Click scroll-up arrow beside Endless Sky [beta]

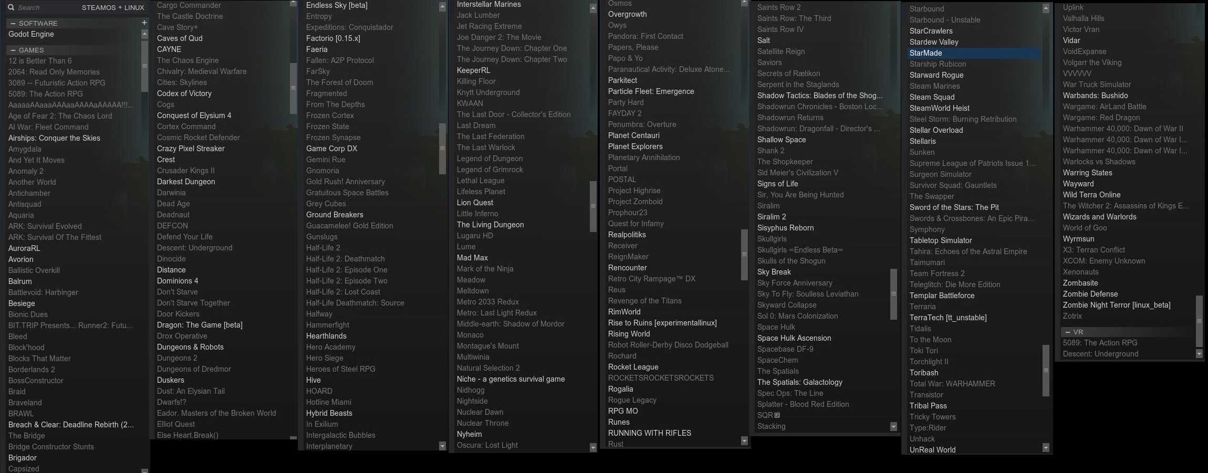[x=442, y=6]
